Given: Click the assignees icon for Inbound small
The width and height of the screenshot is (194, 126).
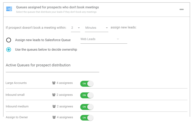Looking at the screenshot, I should [x=54, y=95].
